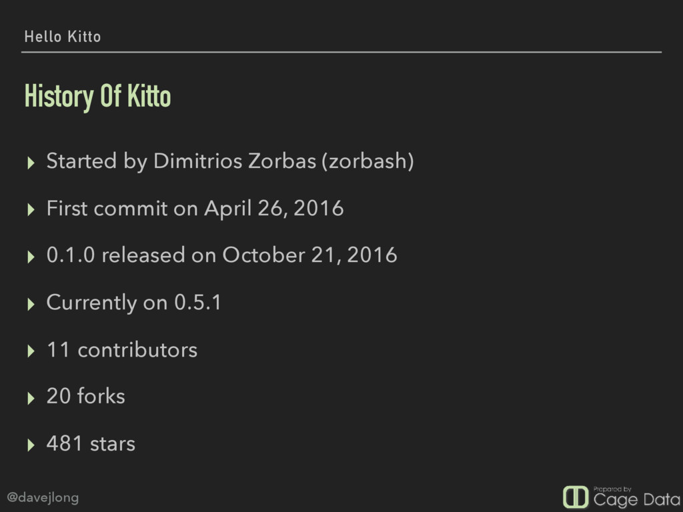Click the triangle bullet beside 'First commit'
This screenshot has height=512, width=683.
pyautogui.click(x=31, y=210)
